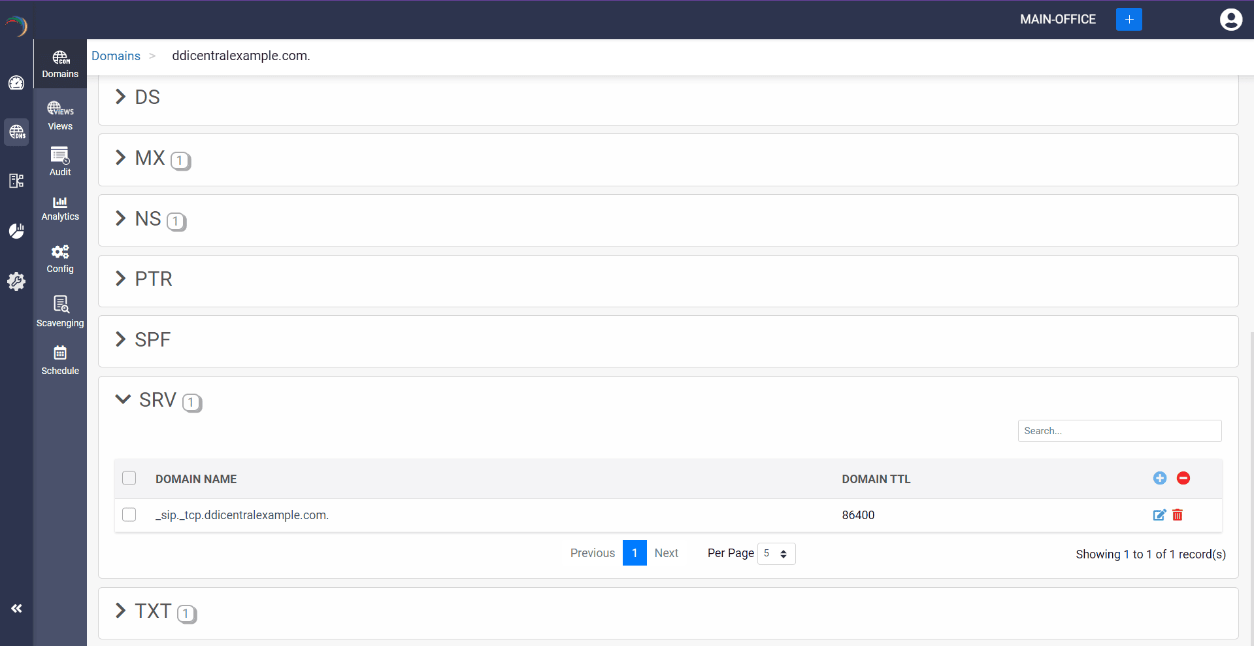This screenshot has width=1254, height=646.
Task: Open the Per Page dropdown
Action: (776, 554)
